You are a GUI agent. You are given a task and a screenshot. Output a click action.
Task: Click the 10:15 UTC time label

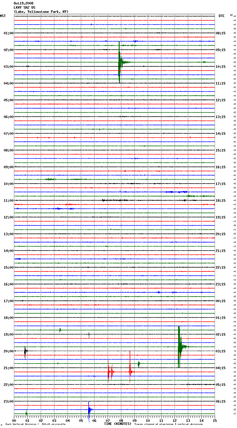pyautogui.click(x=221, y=67)
